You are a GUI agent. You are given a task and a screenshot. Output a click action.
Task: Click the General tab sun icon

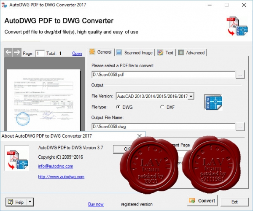click(x=92, y=51)
